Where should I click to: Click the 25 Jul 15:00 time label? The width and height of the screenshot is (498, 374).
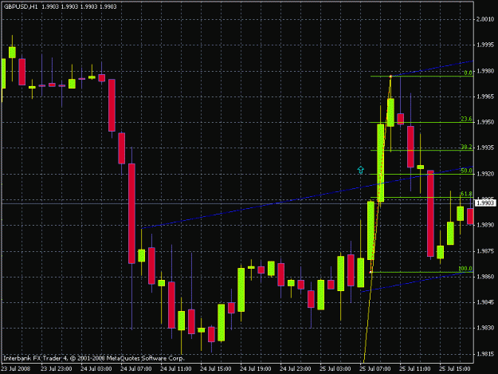(x=455, y=369)
